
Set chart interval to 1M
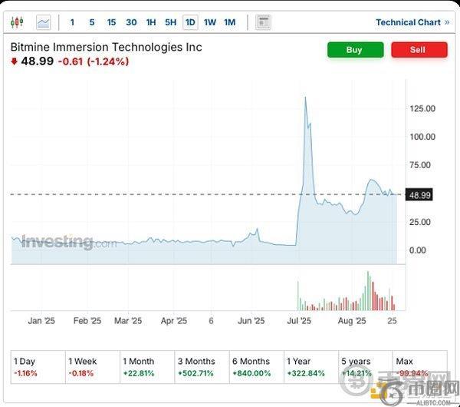(x=230, y=22)
